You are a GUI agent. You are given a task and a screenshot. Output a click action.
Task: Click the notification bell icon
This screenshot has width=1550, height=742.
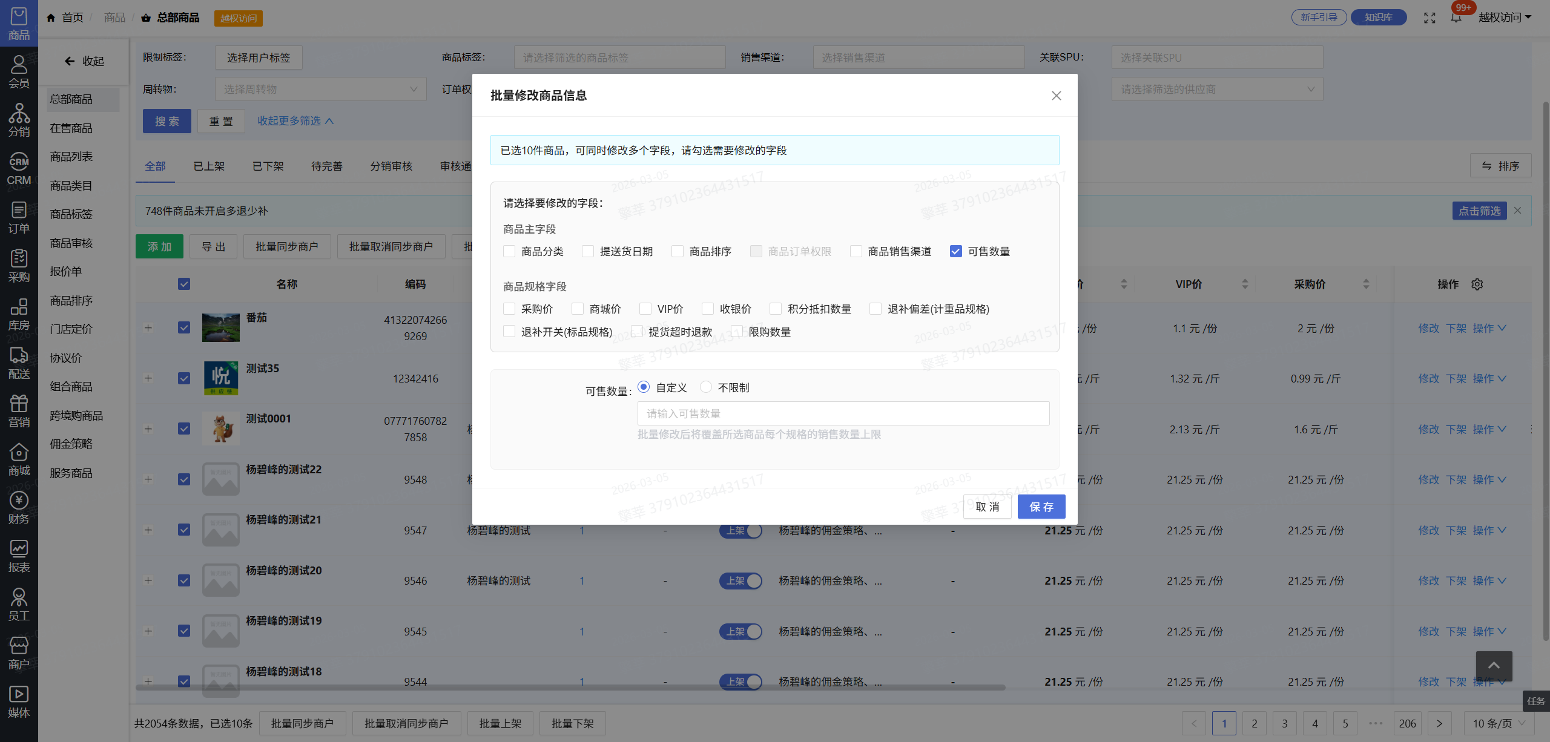1456,18
